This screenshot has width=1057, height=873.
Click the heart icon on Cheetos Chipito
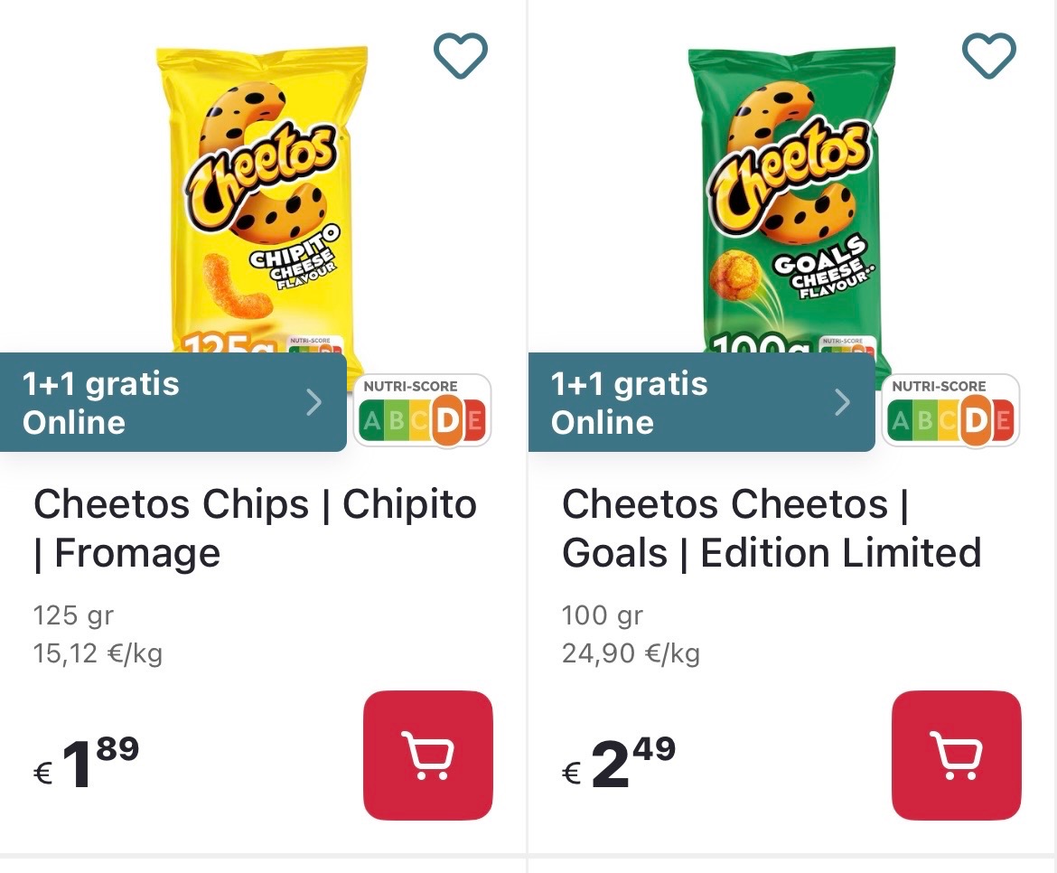point(460,54)
